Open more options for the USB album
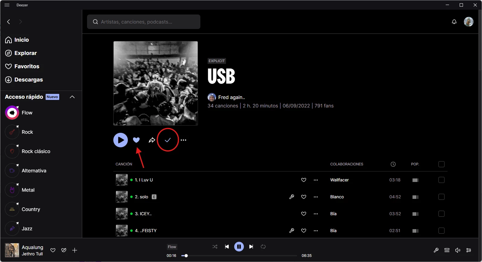Viewport: 482px width, 262px height. click(x=183, y=140)
